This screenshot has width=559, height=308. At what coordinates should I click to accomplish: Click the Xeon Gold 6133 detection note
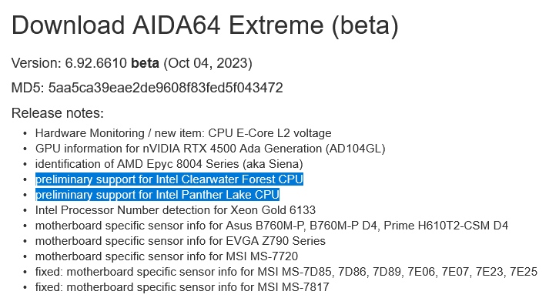[175, 210]
